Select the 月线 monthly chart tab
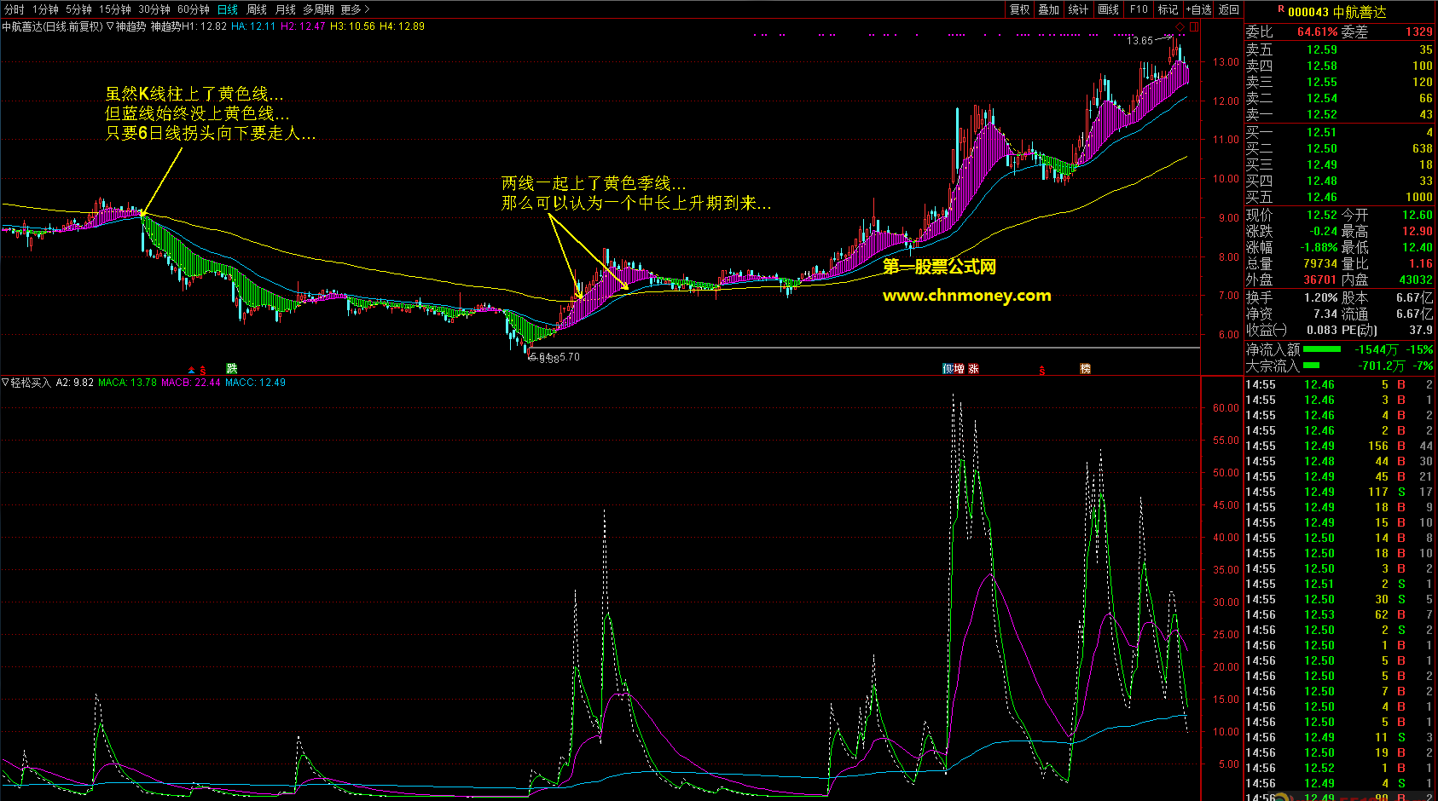The image size is (1438, 801). click(x=286, y=9)
